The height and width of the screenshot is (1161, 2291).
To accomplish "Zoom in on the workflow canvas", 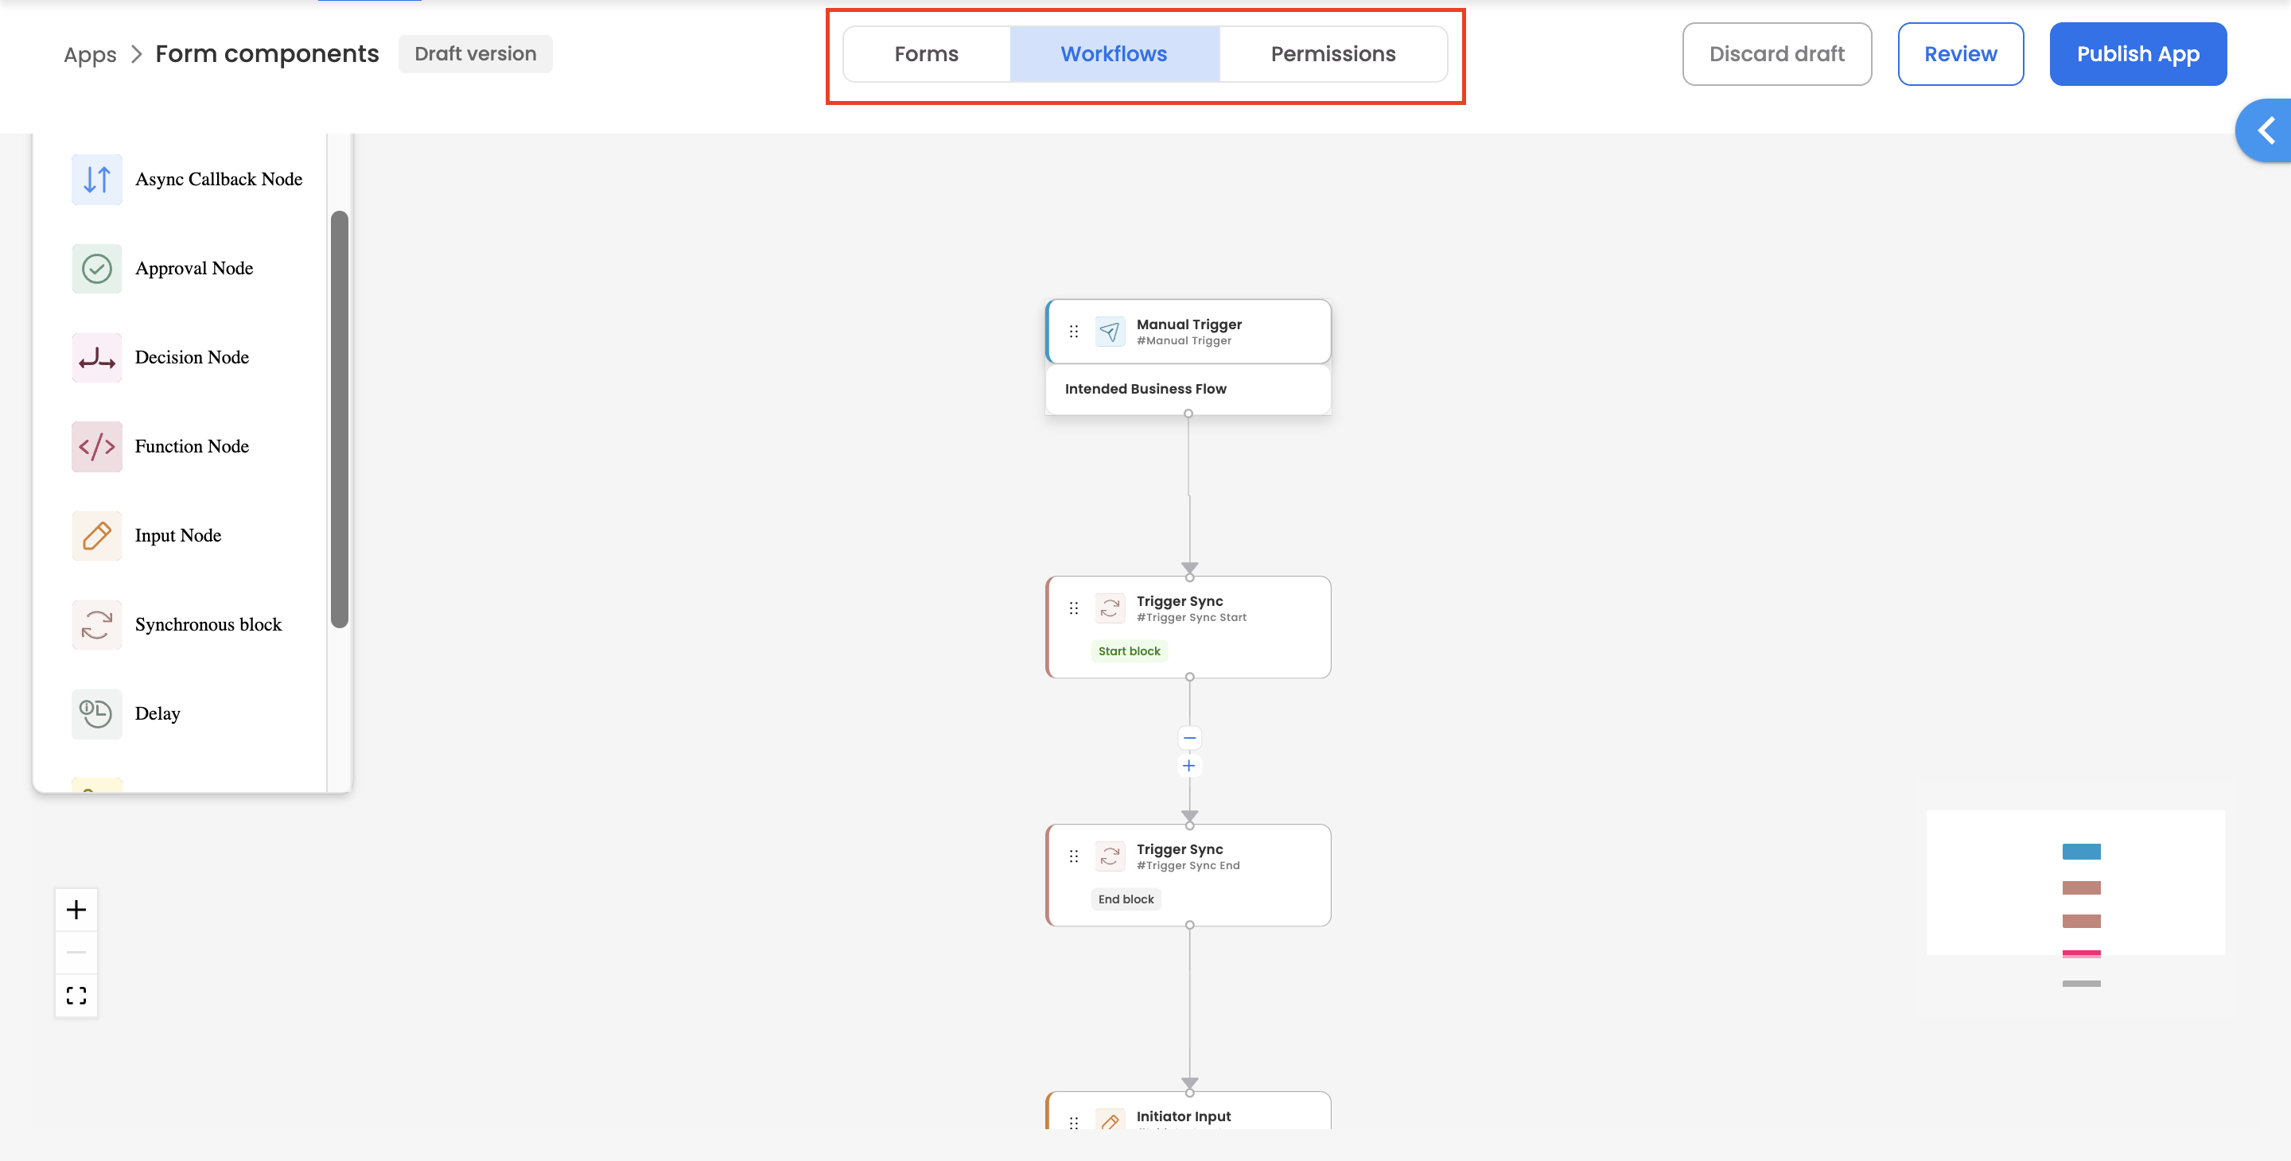I will pyautogui.click(x=76, y=910).
